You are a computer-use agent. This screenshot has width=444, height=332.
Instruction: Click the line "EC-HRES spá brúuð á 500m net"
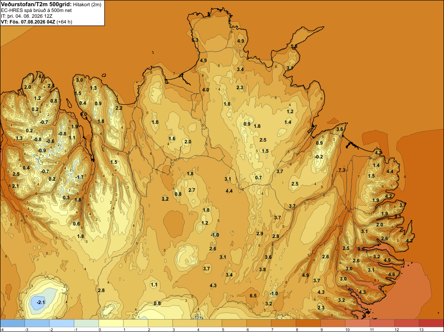pyautogui.click(x=36, y=10)
